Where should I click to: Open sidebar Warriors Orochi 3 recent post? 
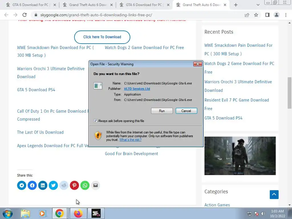click(238, 86)
